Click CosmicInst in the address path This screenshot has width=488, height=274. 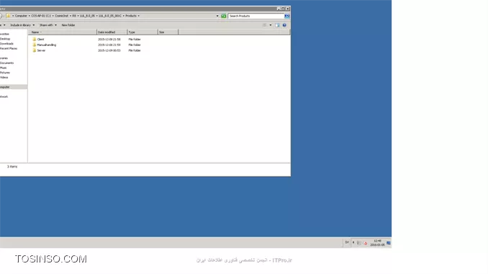click(62, 16)
